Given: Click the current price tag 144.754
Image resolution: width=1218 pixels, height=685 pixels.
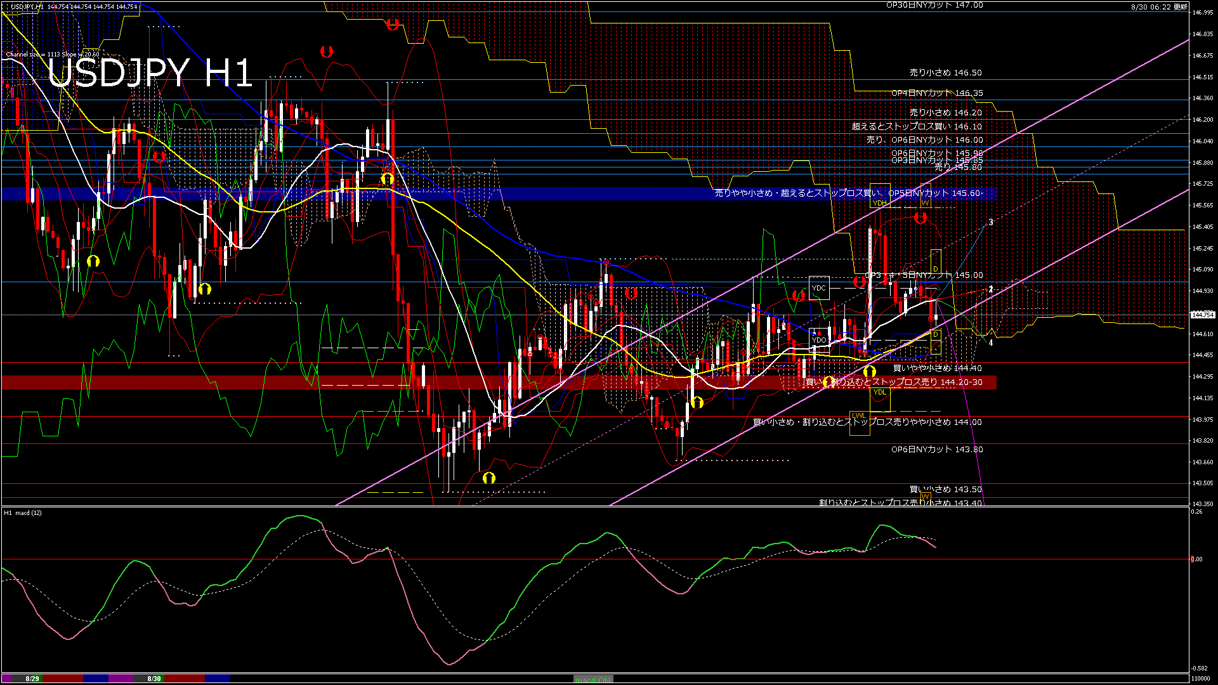Looking at the screenshot, I should [x=1203, y=315].
